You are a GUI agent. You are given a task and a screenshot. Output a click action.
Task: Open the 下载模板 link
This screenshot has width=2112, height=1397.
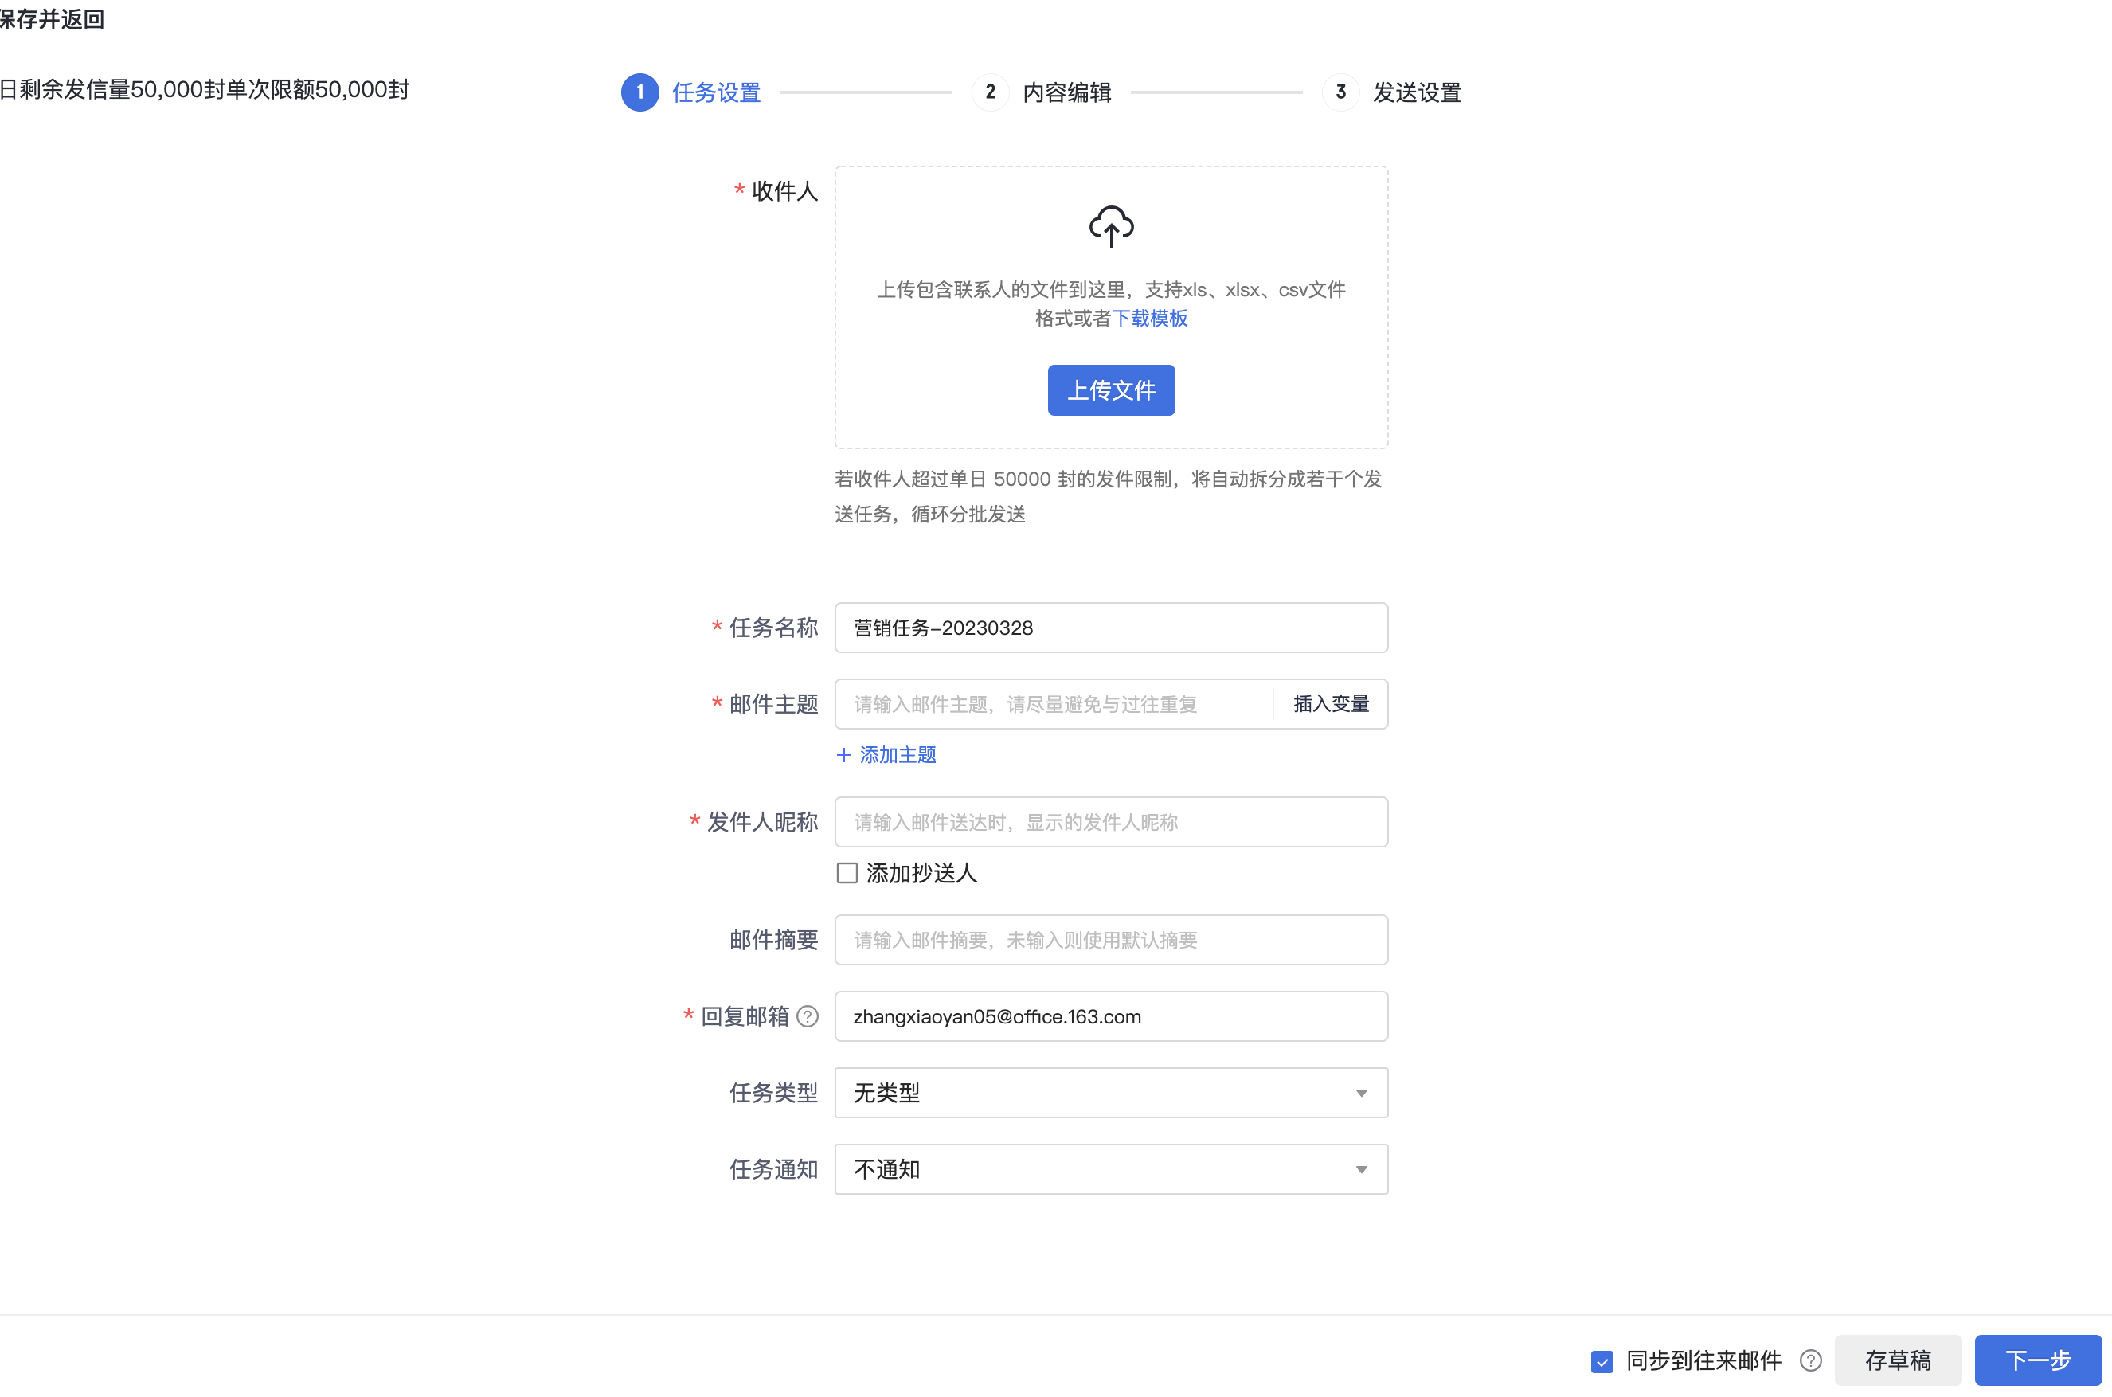click(1149, 318)
